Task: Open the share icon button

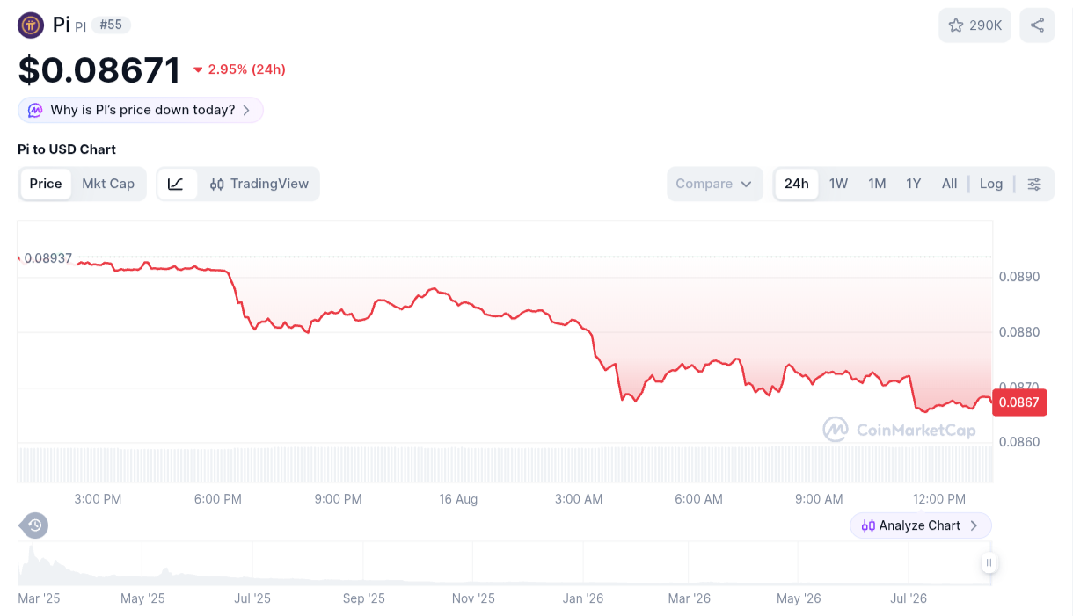Action: (1037, 25)
